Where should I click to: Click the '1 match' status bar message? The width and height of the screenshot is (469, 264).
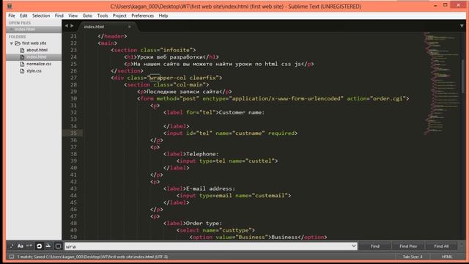(x=24, y=257)
